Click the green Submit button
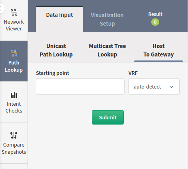The image size is (188, 169). 108,117
